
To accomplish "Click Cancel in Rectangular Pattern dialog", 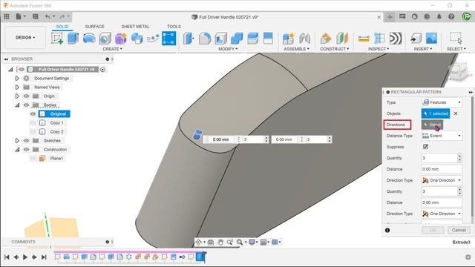I will point(459,230).
